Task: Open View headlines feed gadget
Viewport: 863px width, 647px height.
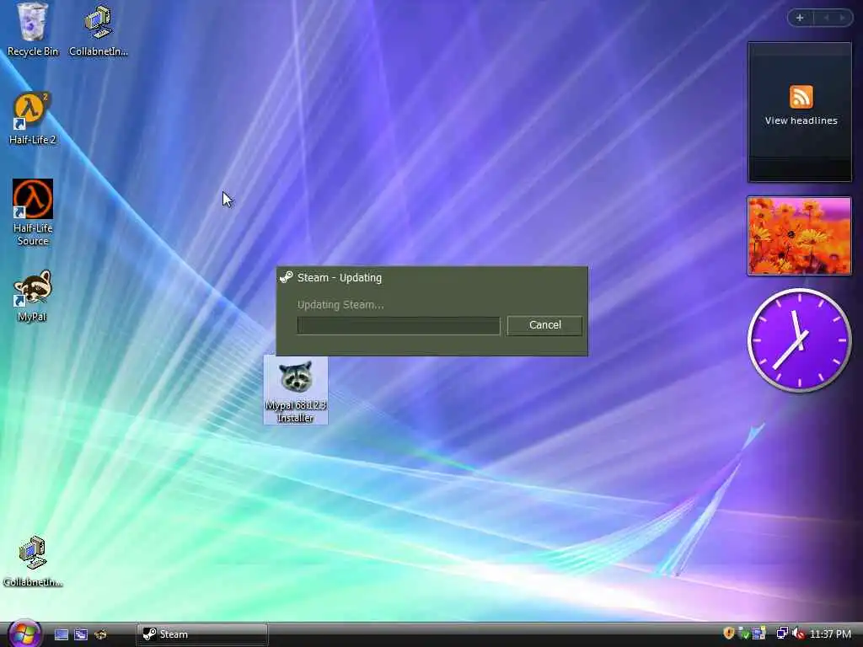Action: tap(800, 112)
